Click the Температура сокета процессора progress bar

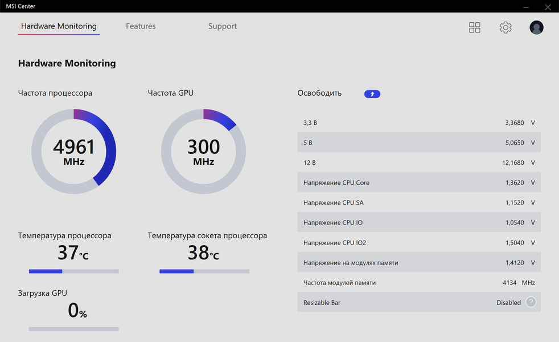[x=204, y=271]
